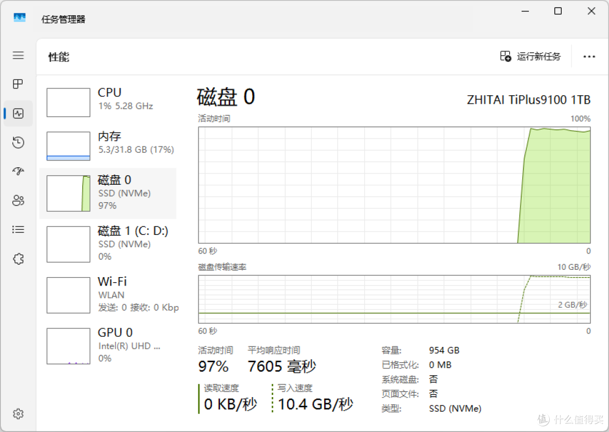Click the 系统磁盘 label

pos(400,380)
